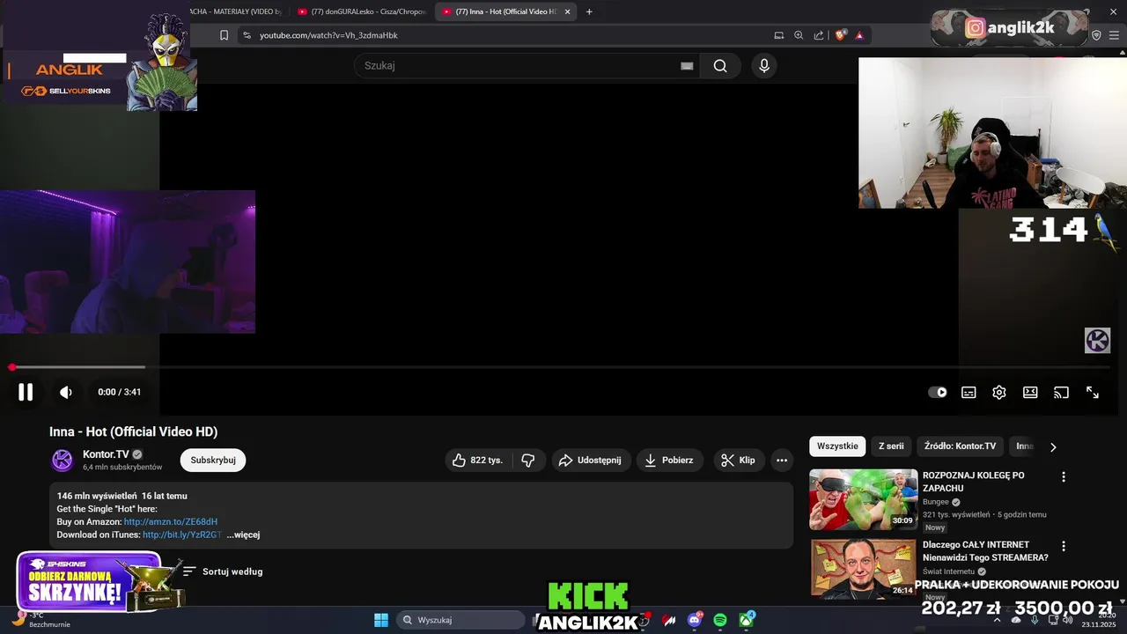
Task: Open a new browser tab with plus
Action: click(589, 11)
